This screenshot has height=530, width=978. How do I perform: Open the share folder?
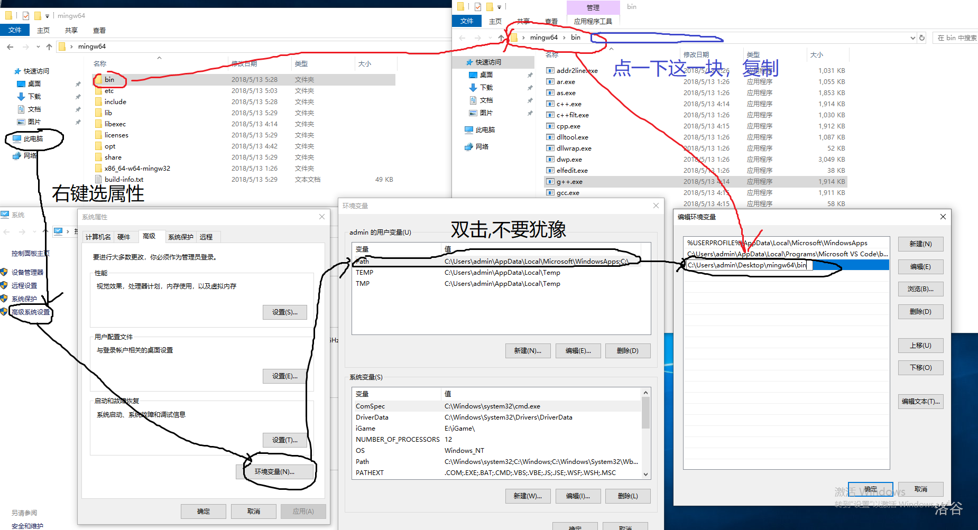click(113, 157)
